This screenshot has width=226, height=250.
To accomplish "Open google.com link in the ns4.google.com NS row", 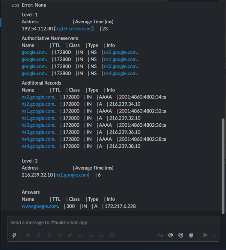I will pyautogui.click(x=34, y=73).
